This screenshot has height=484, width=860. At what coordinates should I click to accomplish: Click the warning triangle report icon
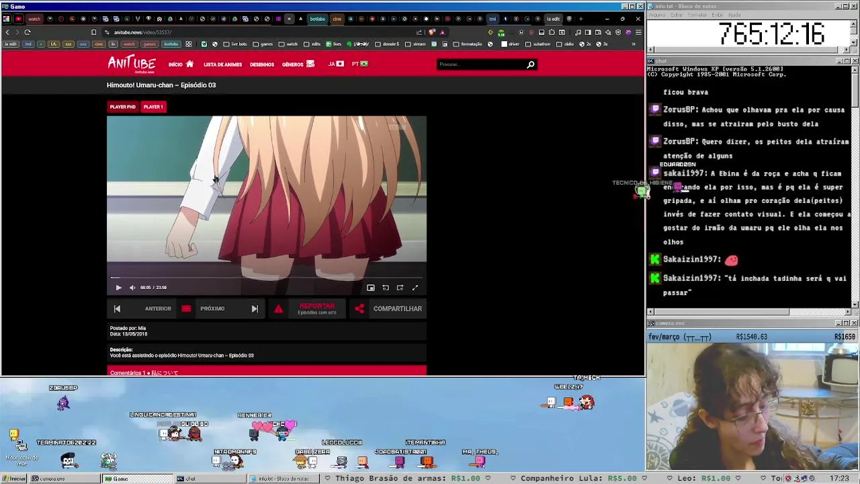pyautogui.click(x=278, y=309)
